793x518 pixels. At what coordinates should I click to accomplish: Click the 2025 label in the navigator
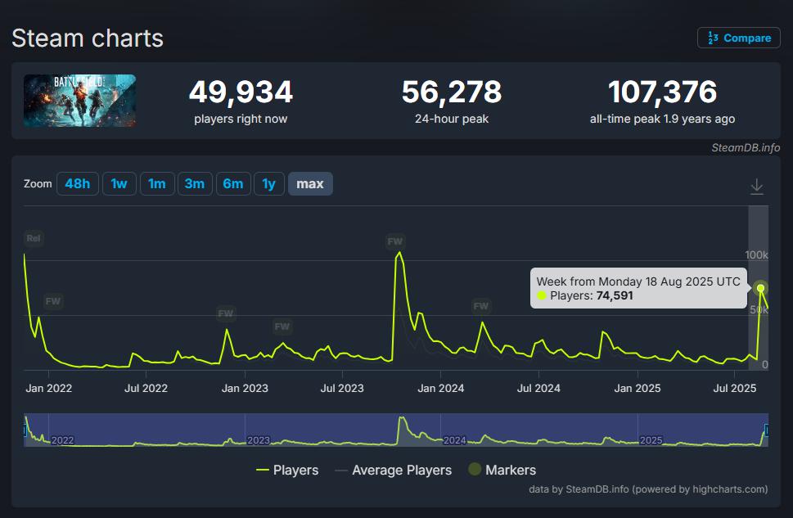(x=651, y=440)
